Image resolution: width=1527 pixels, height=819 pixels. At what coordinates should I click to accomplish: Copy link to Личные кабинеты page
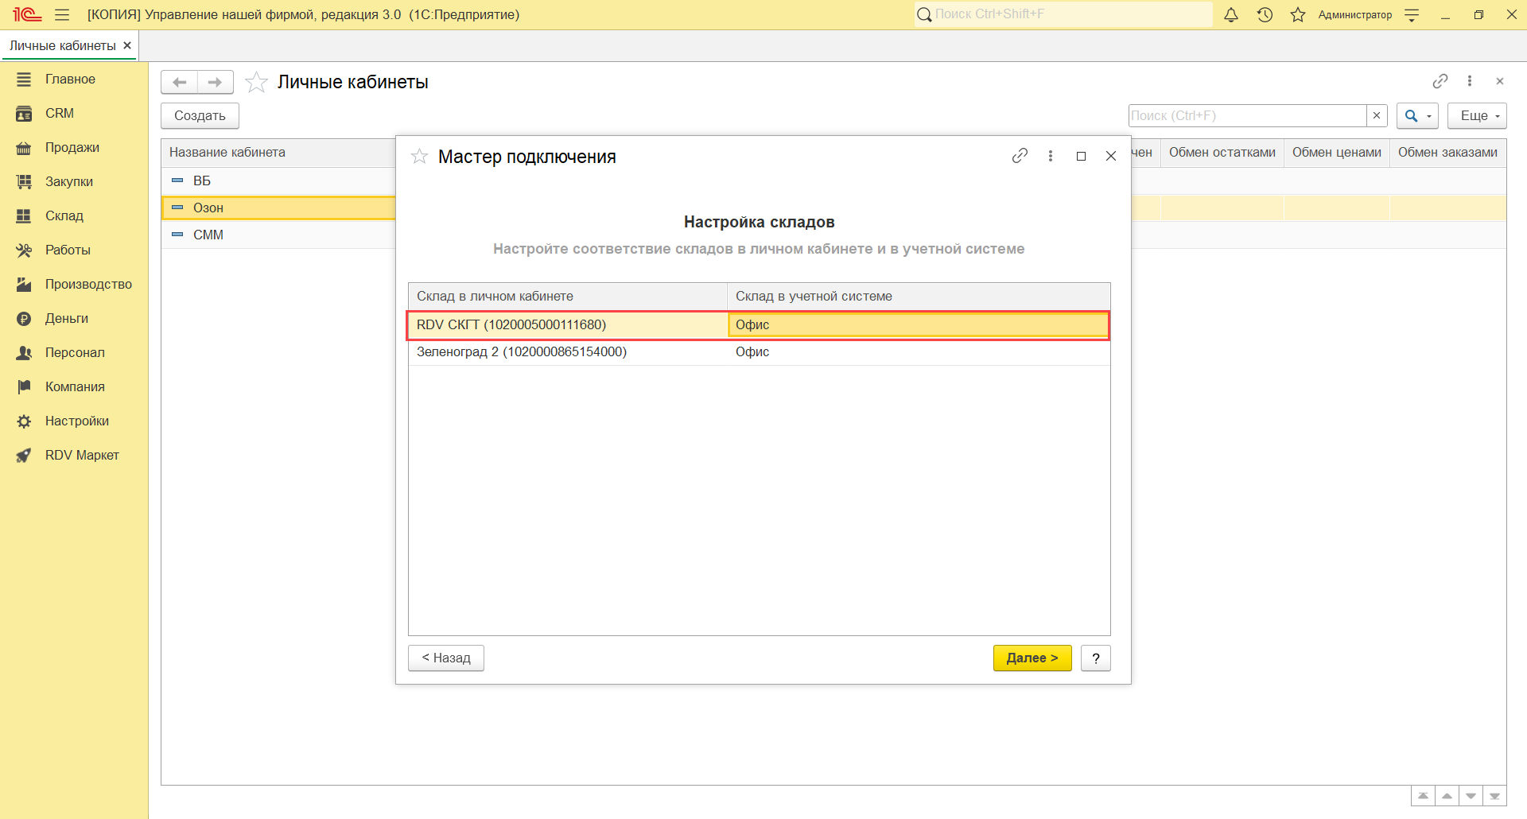[1440, 81]
